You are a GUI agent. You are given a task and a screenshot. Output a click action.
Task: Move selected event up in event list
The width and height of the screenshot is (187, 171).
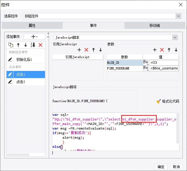tap(18, 45)
